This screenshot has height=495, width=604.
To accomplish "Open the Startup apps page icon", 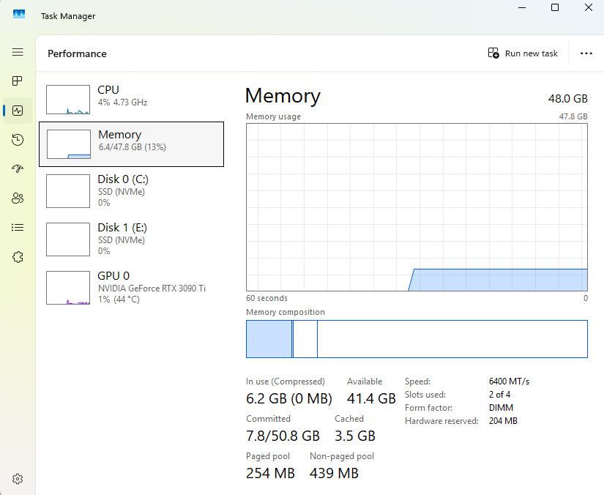I will point(18,169).
